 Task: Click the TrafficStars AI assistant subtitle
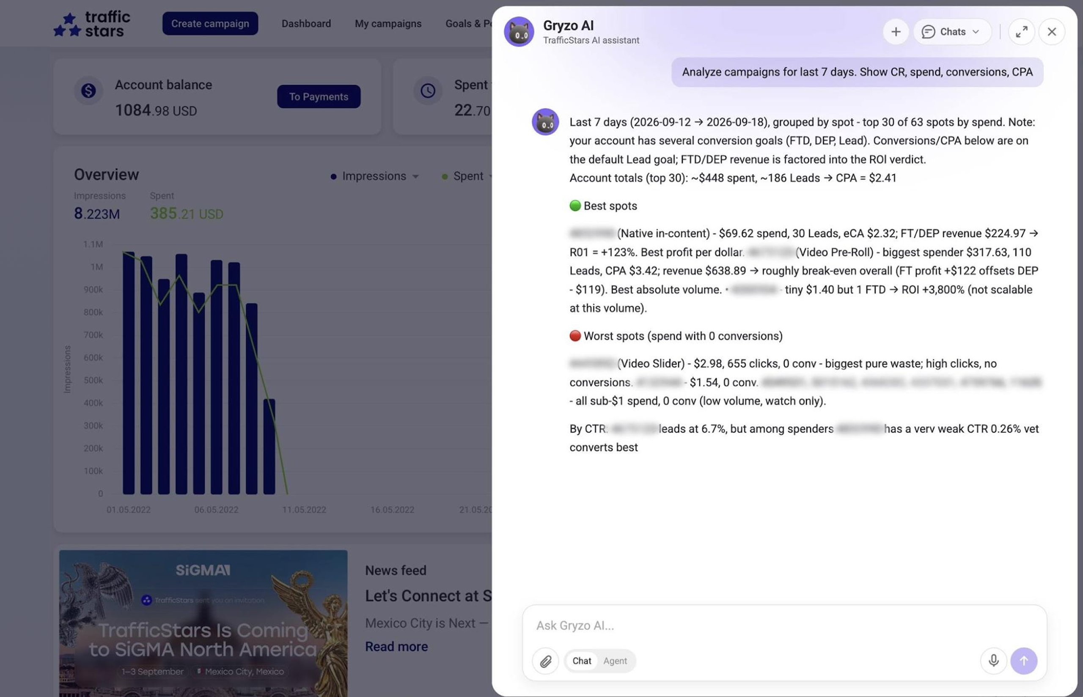[591, 40]
